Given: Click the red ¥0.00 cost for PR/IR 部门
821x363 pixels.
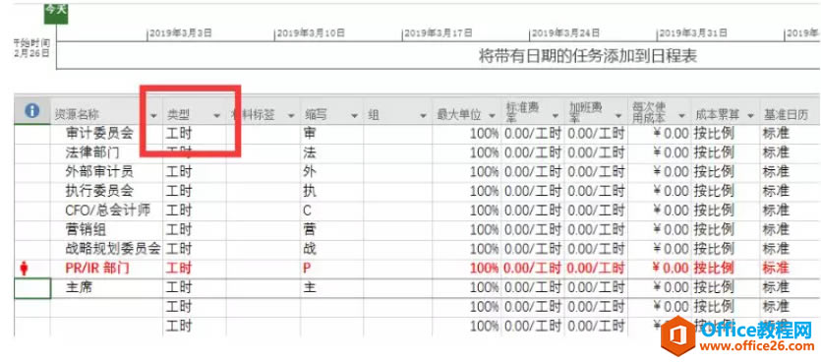Looking at the screenshot, I should (659, 269).
